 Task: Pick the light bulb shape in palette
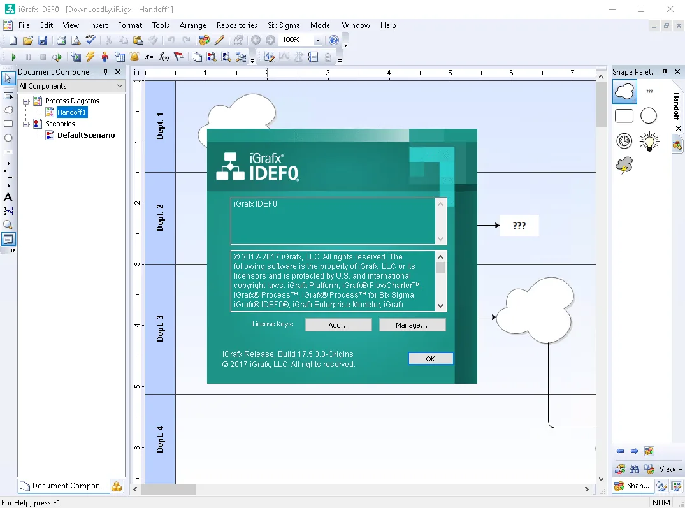[649, 141]
